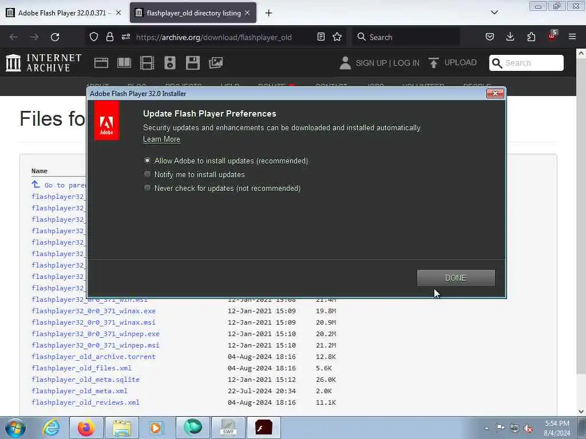The width and height of the screenshot is (586, 439).
Task: Open a new browser tab
Action: [x=269, y=13]
